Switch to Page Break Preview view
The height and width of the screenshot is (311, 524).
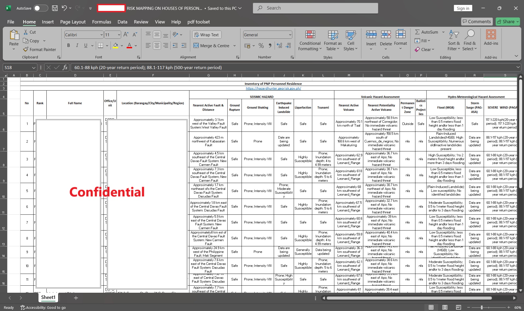click(458, 307)
